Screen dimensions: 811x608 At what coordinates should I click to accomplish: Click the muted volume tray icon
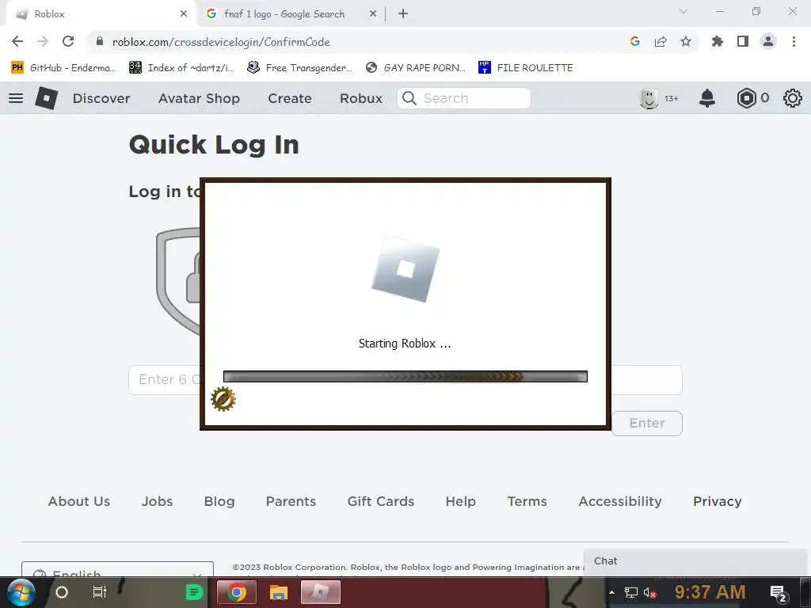click(650, 592)
